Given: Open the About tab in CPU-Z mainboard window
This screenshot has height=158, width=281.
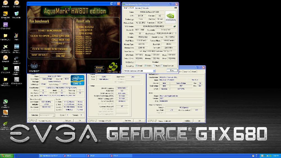Looking at the screenshot, I should pos(194,72).
